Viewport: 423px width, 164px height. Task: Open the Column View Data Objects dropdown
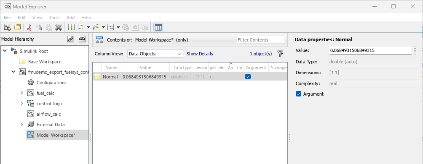click(155, 54)
